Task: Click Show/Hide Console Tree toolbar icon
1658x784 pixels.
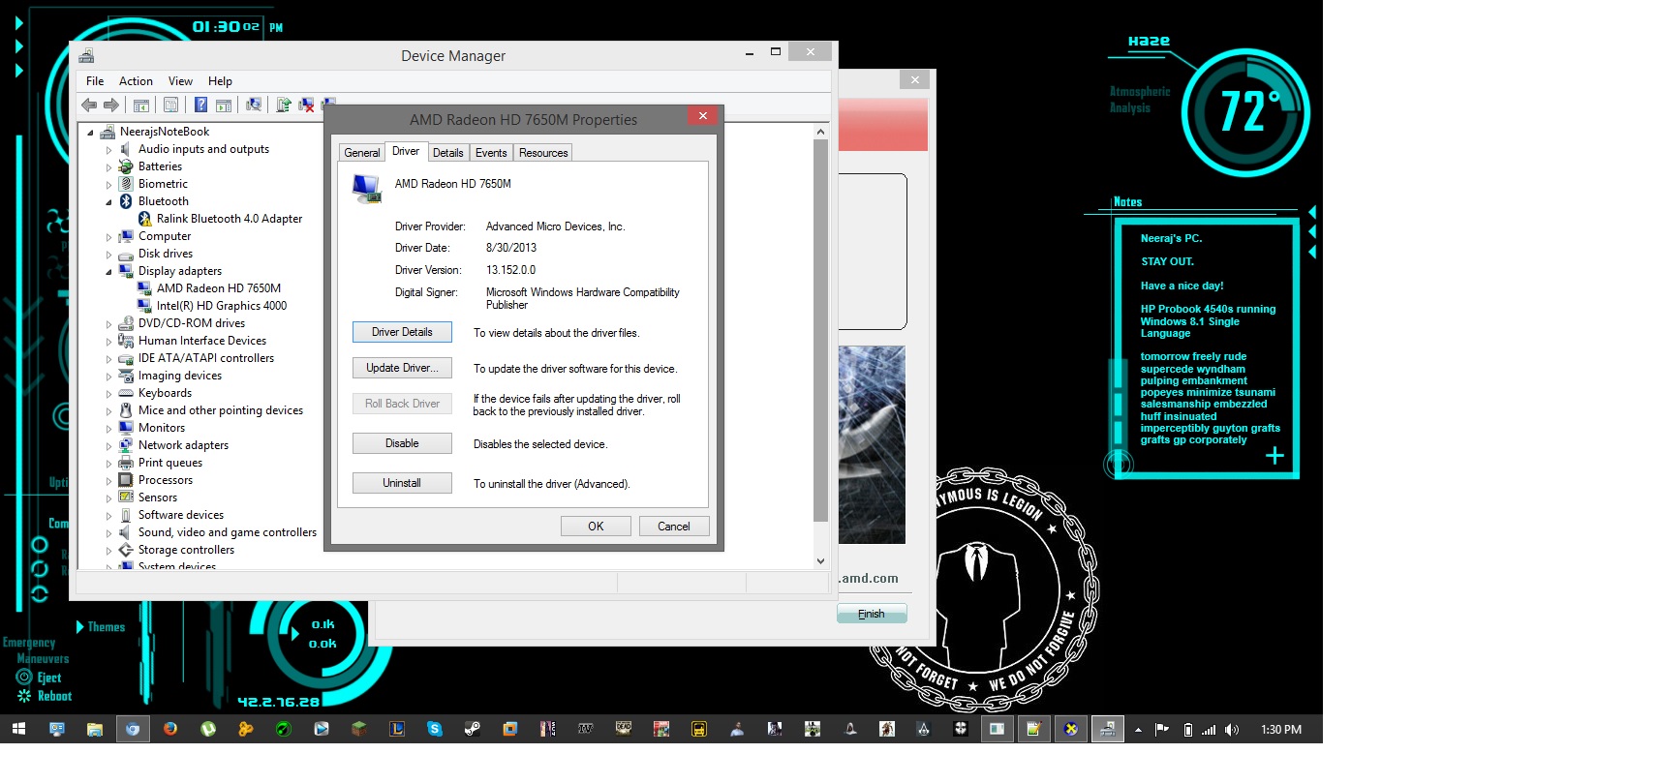Action: pos(141,106)
